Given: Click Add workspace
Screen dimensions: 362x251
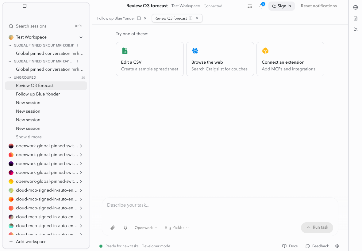Looking at the screenshot, I should (x=28, y=242).
